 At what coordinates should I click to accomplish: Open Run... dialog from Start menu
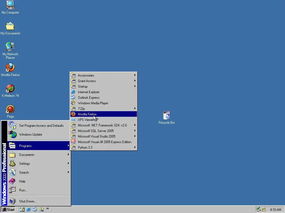38,190
